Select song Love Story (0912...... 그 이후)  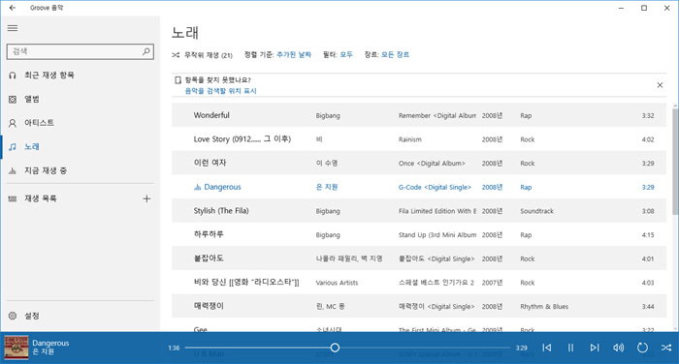419,139
